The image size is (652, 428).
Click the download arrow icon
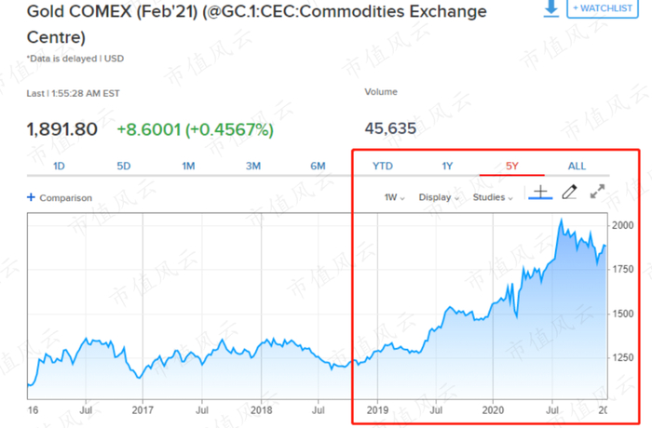pyautogui.click(x=551, y=7)
